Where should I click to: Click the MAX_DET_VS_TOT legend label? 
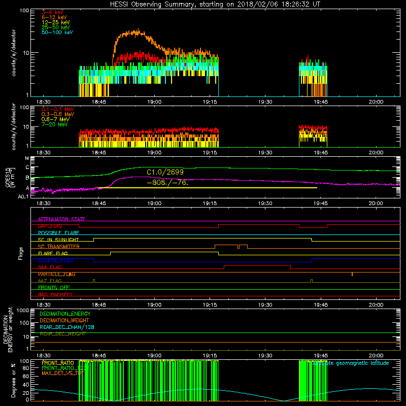pos(63,373)
